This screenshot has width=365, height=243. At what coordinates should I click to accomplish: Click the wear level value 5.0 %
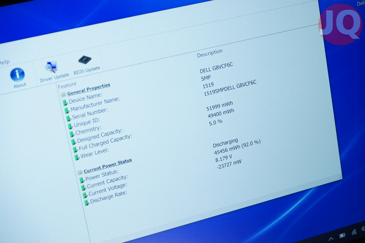click(x=216, y=122)
